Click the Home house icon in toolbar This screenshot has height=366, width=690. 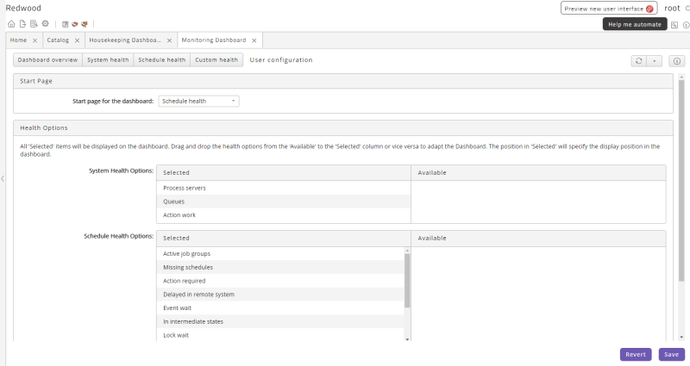pyautogui.click(x=11, y=24)
